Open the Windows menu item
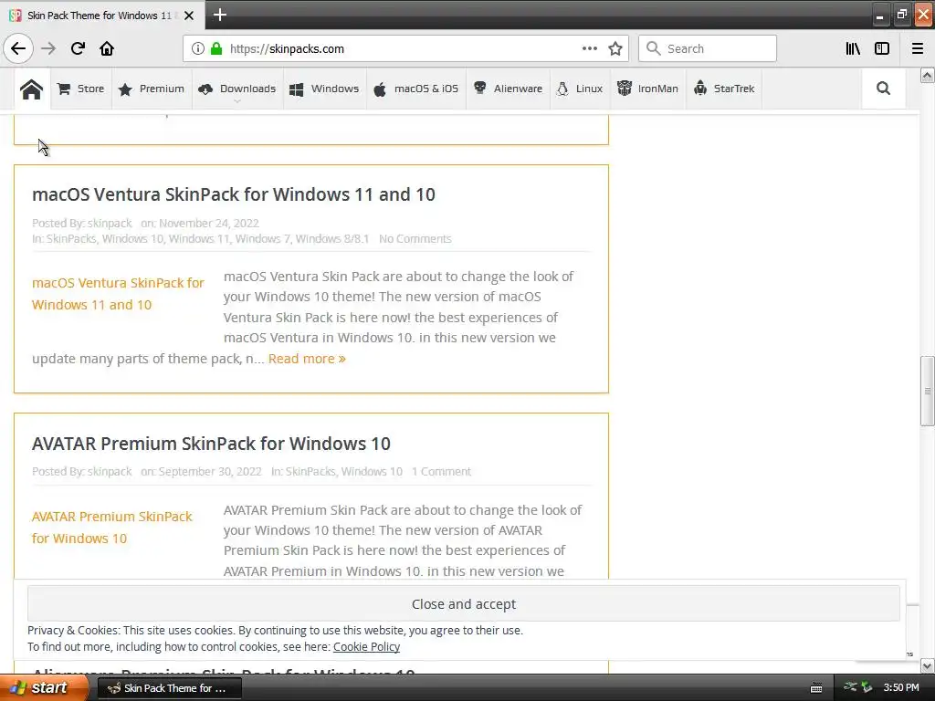The height and width of the screenshot is (701, 935). click(x=324, y=89)
